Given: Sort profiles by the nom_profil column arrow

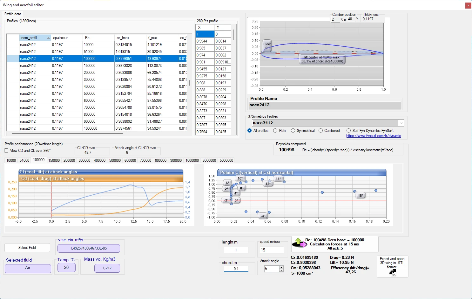Looking at the screenshot, I should click(x=48, y=38).
